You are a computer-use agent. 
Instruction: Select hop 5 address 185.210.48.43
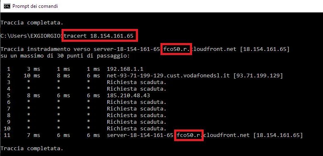(128, 96)
